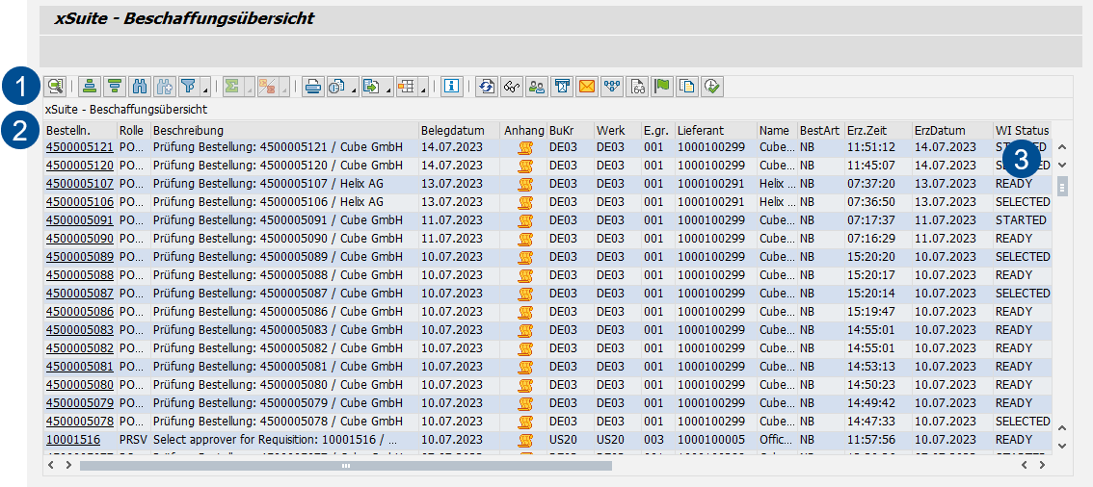Viewport: 1093px width, 487px height.
Task: Click the Find Next binoculars icon
Action: point(164,87)
